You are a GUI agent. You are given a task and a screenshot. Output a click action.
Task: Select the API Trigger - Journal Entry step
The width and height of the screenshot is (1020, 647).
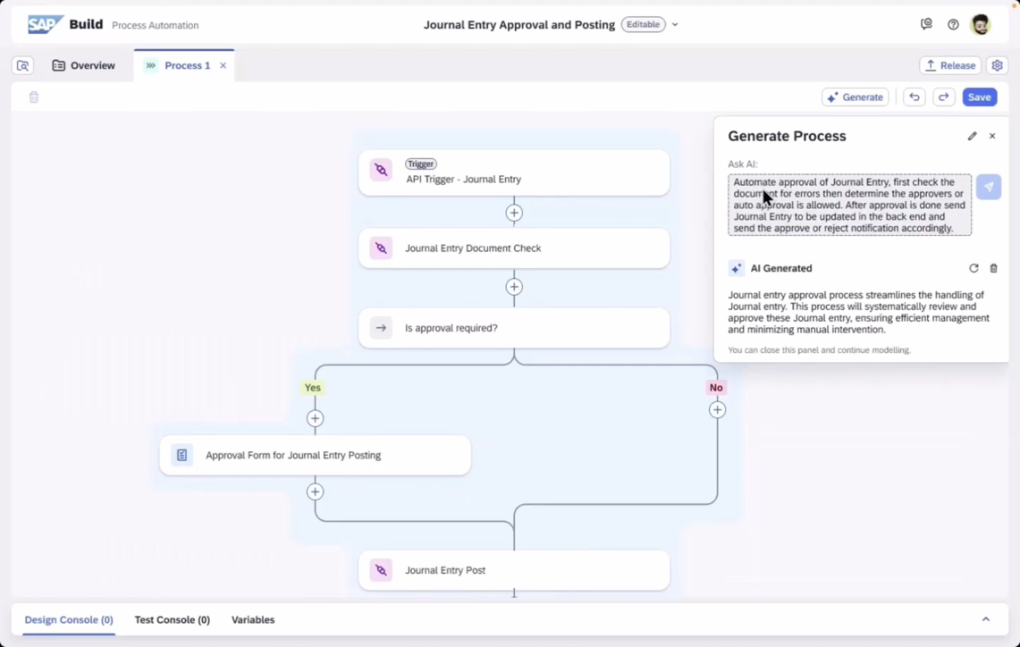point(514,173)
